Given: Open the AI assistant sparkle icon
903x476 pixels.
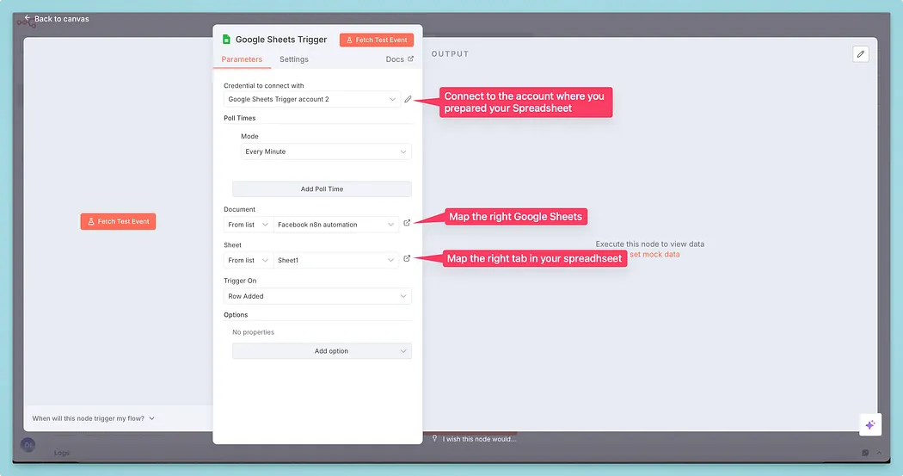Looking at the screenshot, I should (870, 424).
